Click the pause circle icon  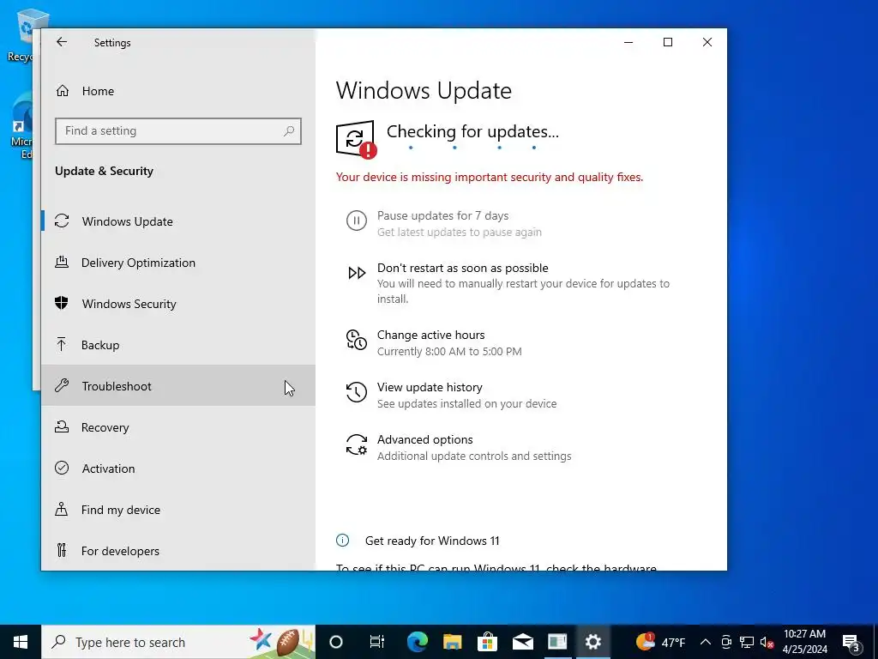click(356, 221)
